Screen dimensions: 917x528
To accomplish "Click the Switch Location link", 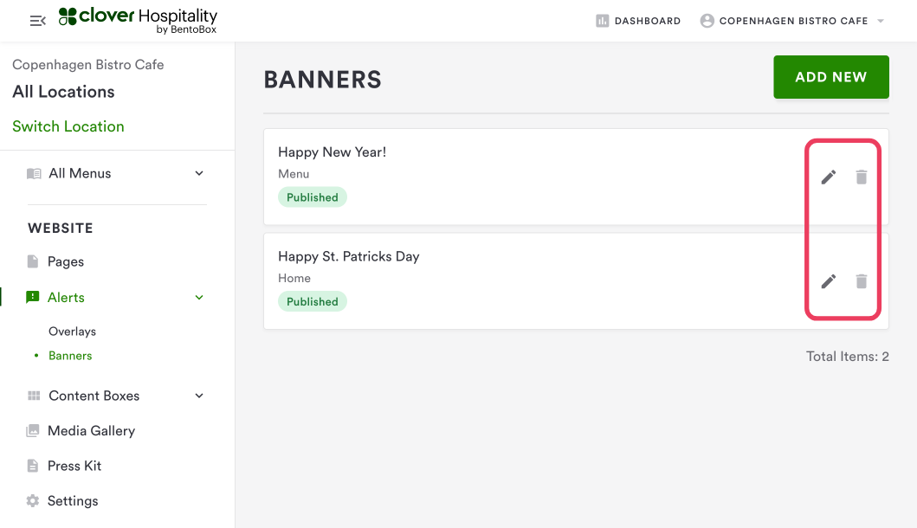I will pyautogui.click(x=68, y=126).
